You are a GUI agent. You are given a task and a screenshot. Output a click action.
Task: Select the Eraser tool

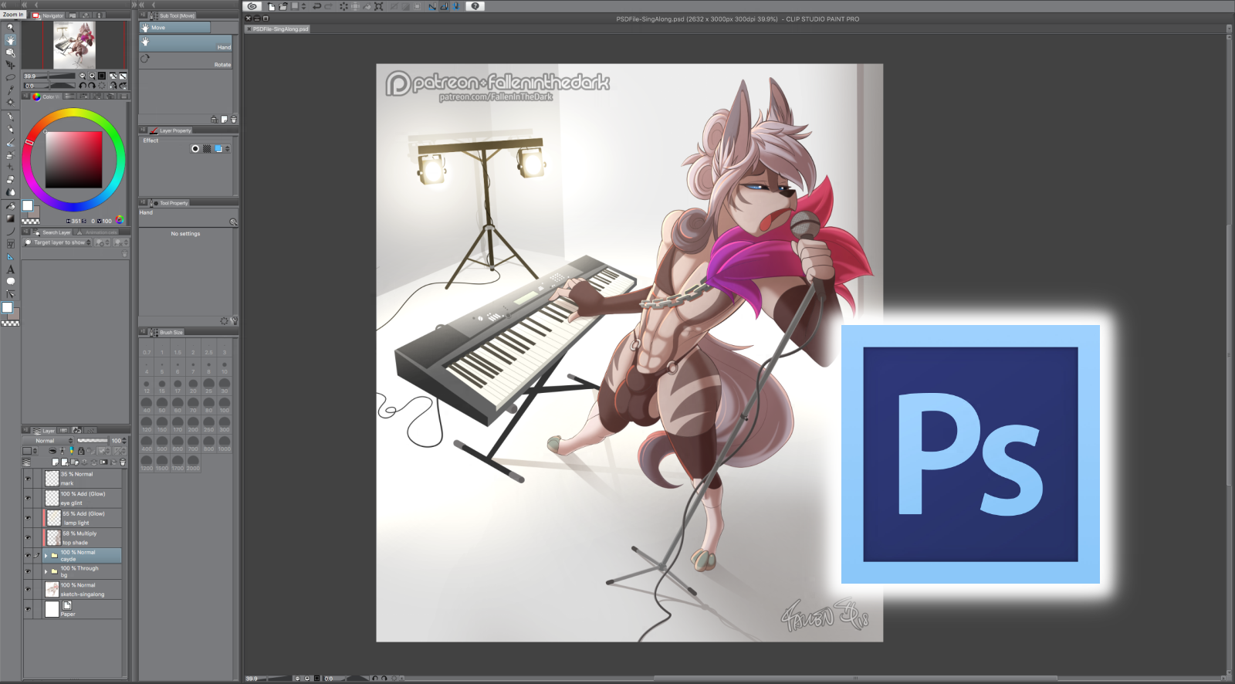(10, 180)
